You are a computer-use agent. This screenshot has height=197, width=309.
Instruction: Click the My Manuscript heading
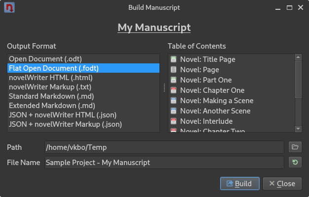pyautogui.click(x=154, y=28)
